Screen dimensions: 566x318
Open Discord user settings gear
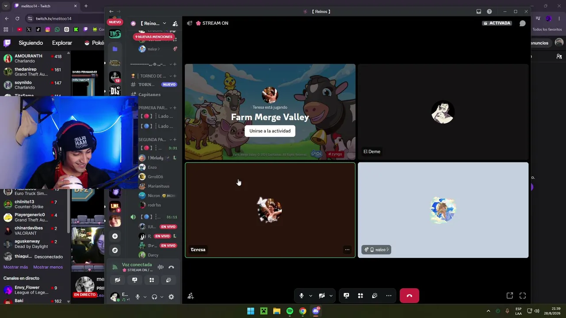click(171, 297)
